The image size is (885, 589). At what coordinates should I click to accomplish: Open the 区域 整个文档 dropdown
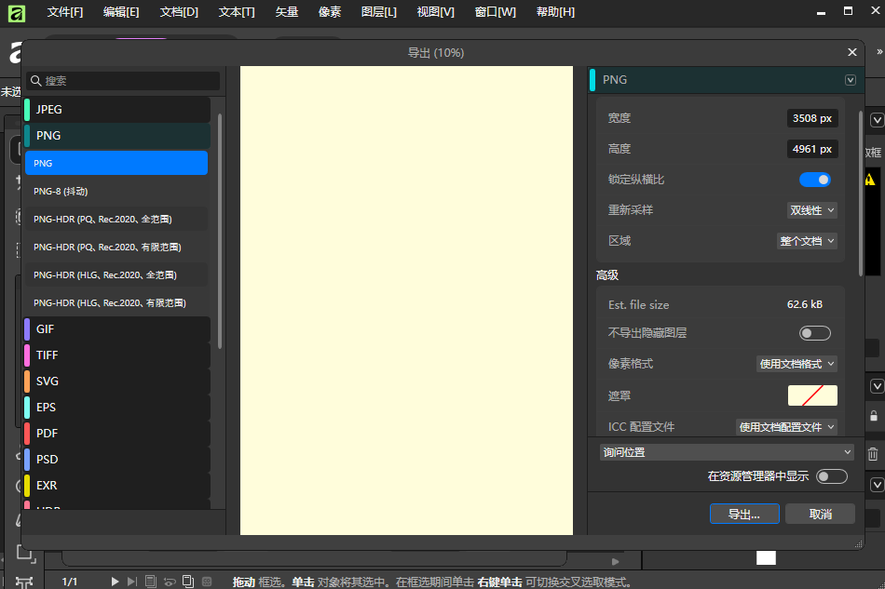[x=807, y=241]
